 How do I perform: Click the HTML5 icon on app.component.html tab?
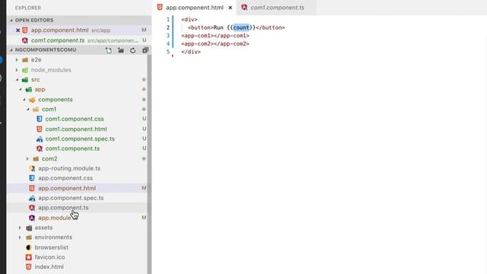tap(160, 7)
